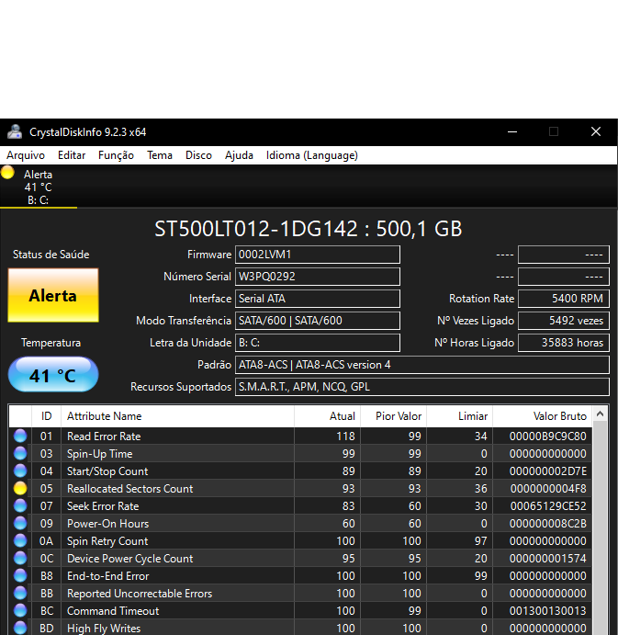Screen dimensions: 618x635
Task: Click the blue status icon for Power-On Hours
Action: click(x=20, y=523)
